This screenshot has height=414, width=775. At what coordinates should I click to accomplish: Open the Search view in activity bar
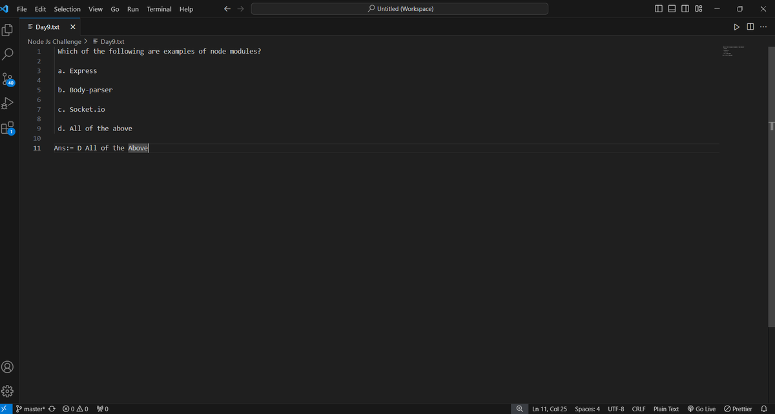(8, 54)
